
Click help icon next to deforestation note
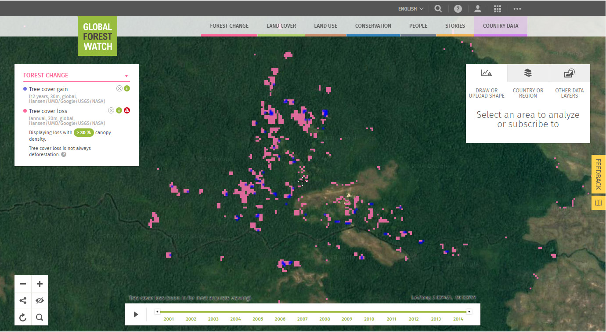point(64,155)
